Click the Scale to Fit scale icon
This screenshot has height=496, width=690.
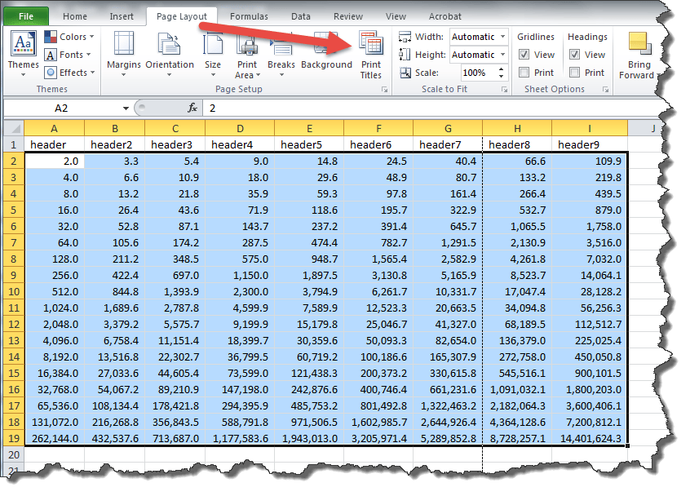point(405,73)
